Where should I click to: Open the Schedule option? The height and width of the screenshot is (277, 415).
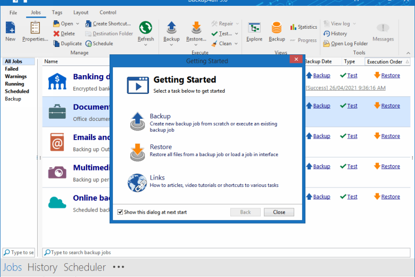pos(99,44)
